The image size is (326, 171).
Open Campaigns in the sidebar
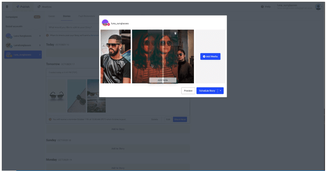click(x=12, y=17)
